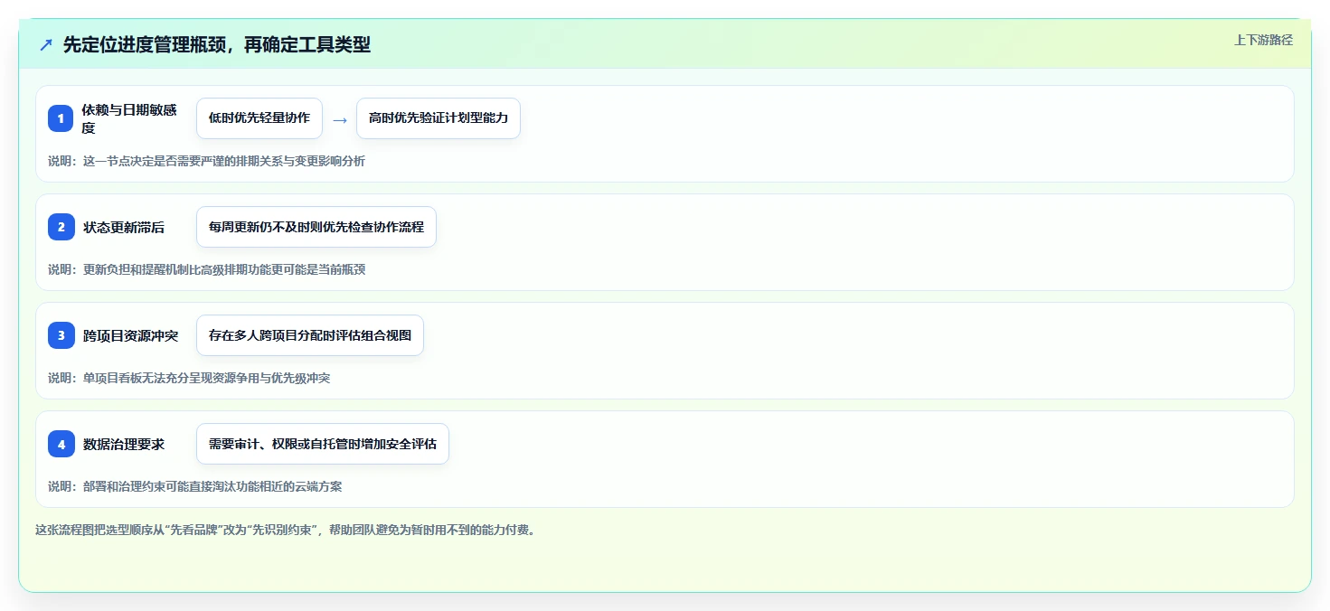Select the 低时优先轻量协作 option
Image resolution: width=1330 pixels, height=611 pixels.
259,118
